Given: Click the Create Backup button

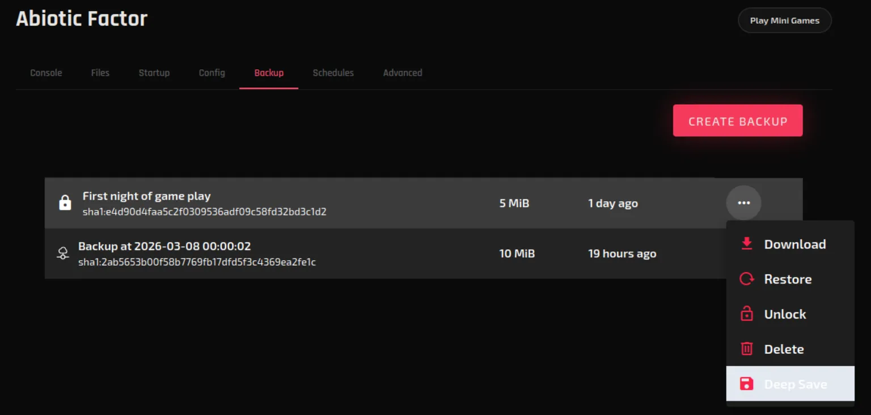Looking at the screenshot, I should pyautogui.click(x=738, y=121).
